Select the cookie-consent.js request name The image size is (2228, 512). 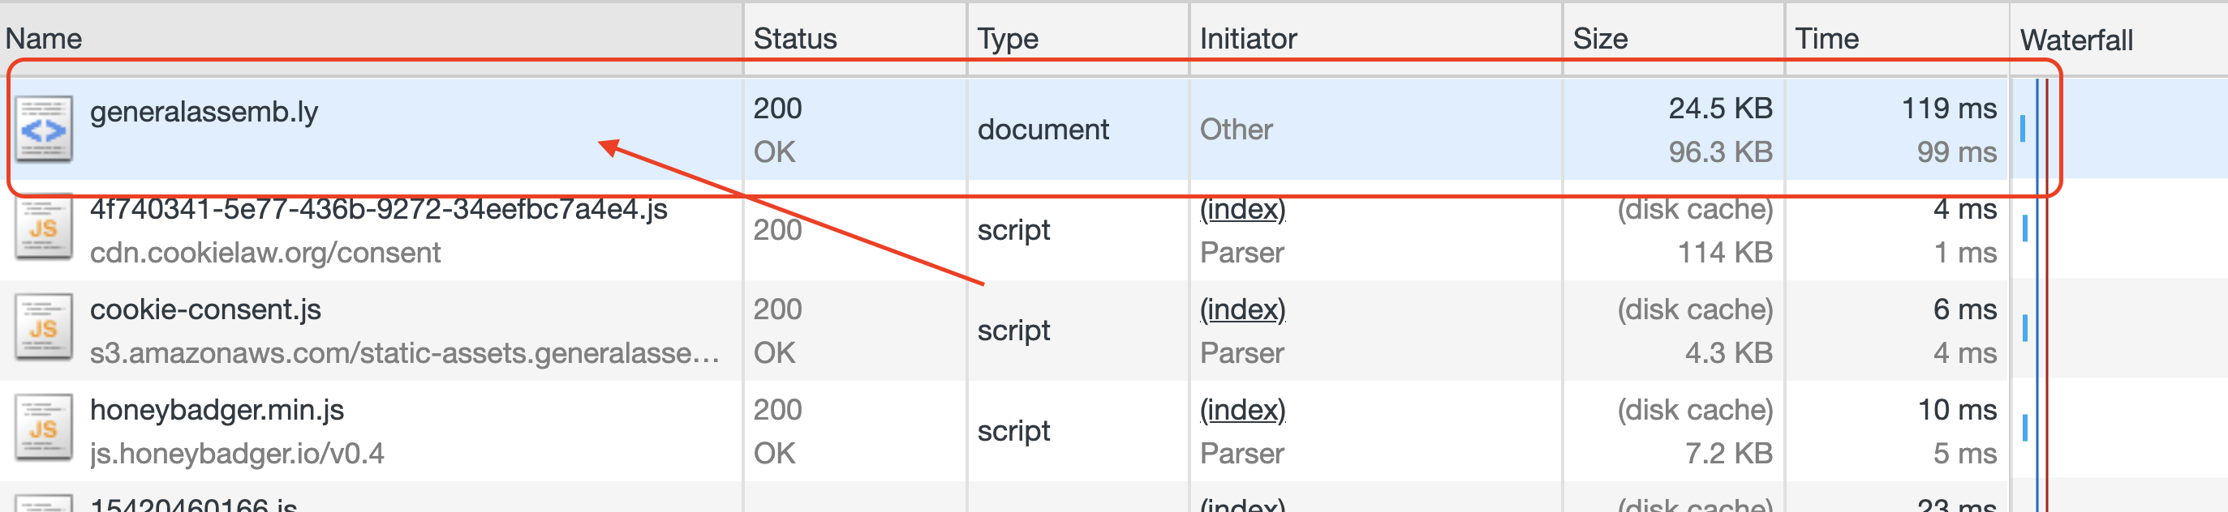[x=205, y=310]
